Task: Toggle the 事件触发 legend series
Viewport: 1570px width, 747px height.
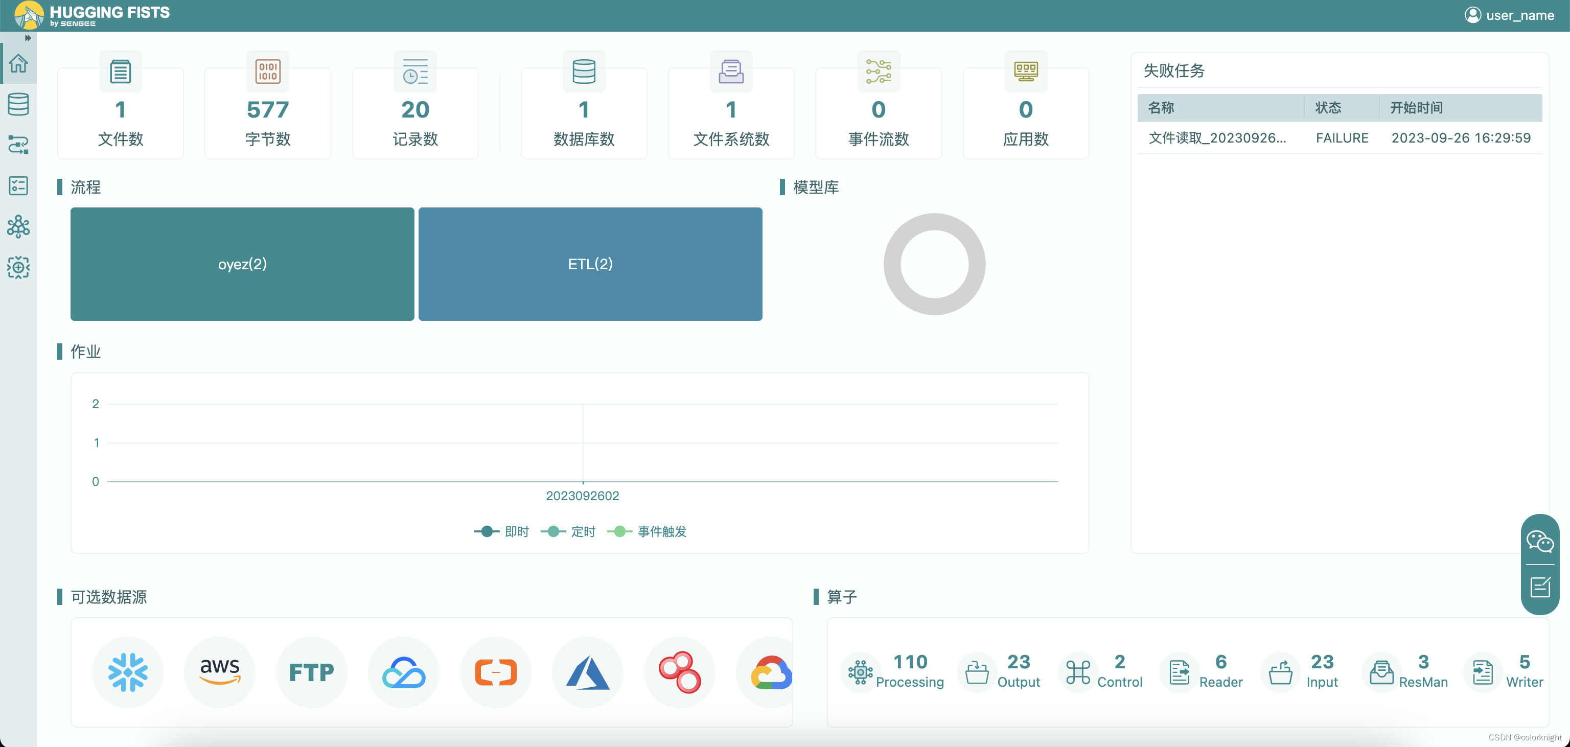Action: coord(647,531)
